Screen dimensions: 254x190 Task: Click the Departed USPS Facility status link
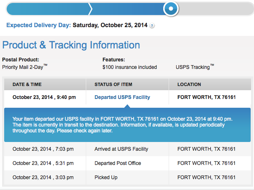pyautogui.click(x=122, y=97)
